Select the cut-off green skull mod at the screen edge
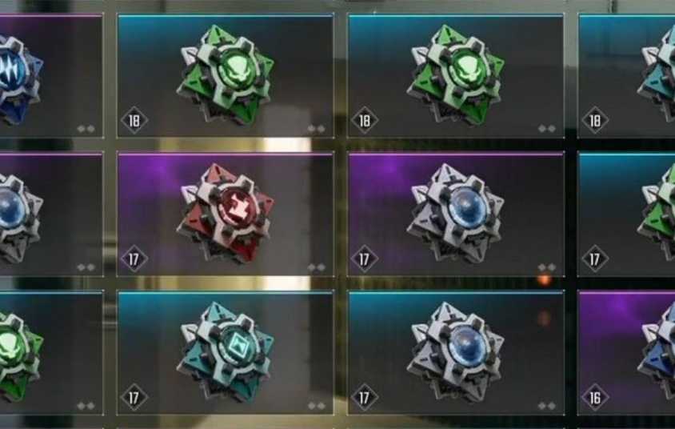The height and width of the screenshot is (429, 675). pyautogui.click(x=51, y=353)
